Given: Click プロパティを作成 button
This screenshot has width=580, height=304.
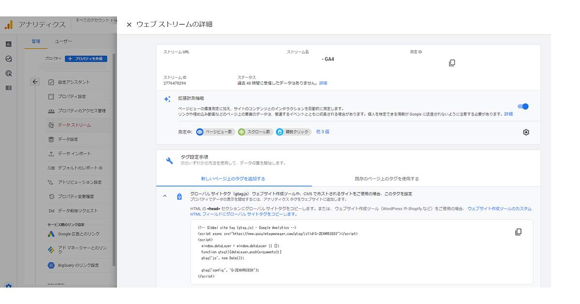Looking at the screenshot, I should pos(86,58).
